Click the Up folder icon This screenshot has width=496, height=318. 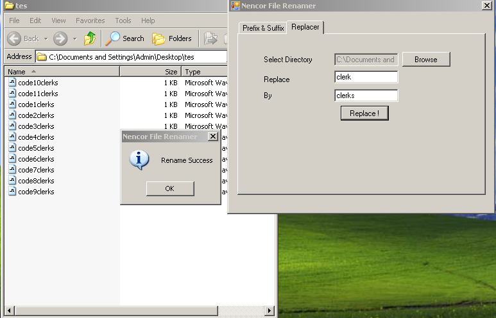tap(90, 38)
